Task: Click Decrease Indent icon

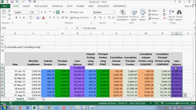Action: [63, 18]
